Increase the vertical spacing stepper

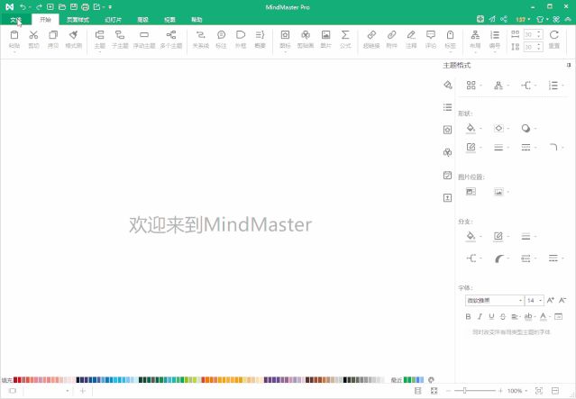[x=539, y=44]
